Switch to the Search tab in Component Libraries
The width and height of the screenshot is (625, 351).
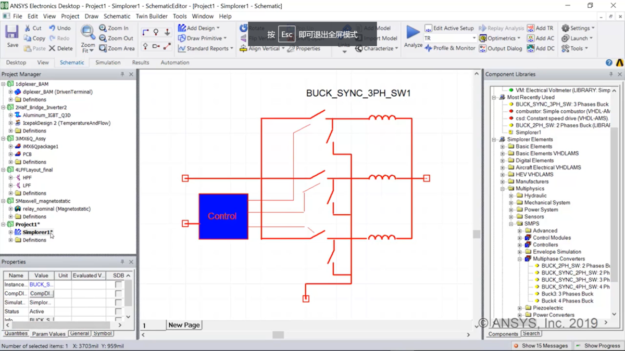point(531,333)
